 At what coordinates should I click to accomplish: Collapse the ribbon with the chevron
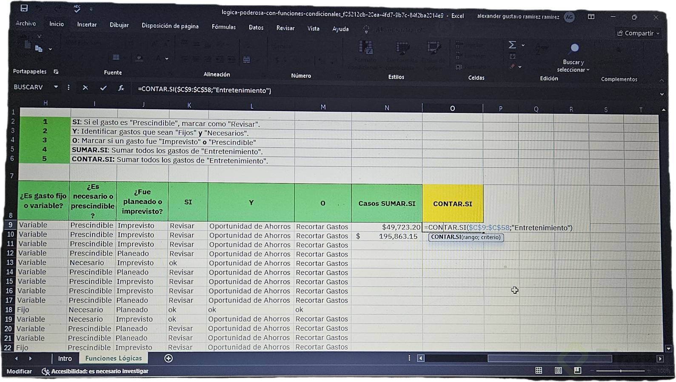[x=662, y=80]
